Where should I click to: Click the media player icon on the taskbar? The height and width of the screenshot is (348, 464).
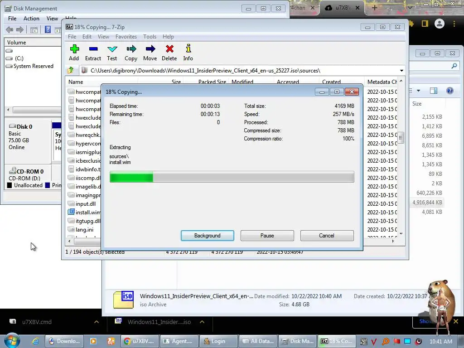pos(93,341)
